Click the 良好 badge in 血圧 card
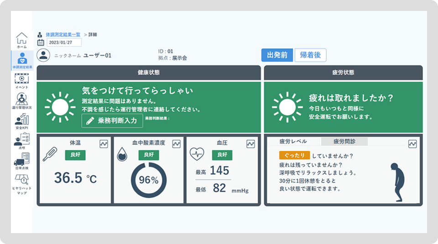438x244 pixels. (x=222, y=155)
